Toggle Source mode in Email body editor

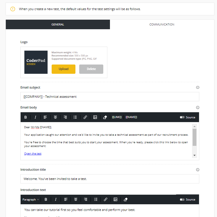(182, 117)
